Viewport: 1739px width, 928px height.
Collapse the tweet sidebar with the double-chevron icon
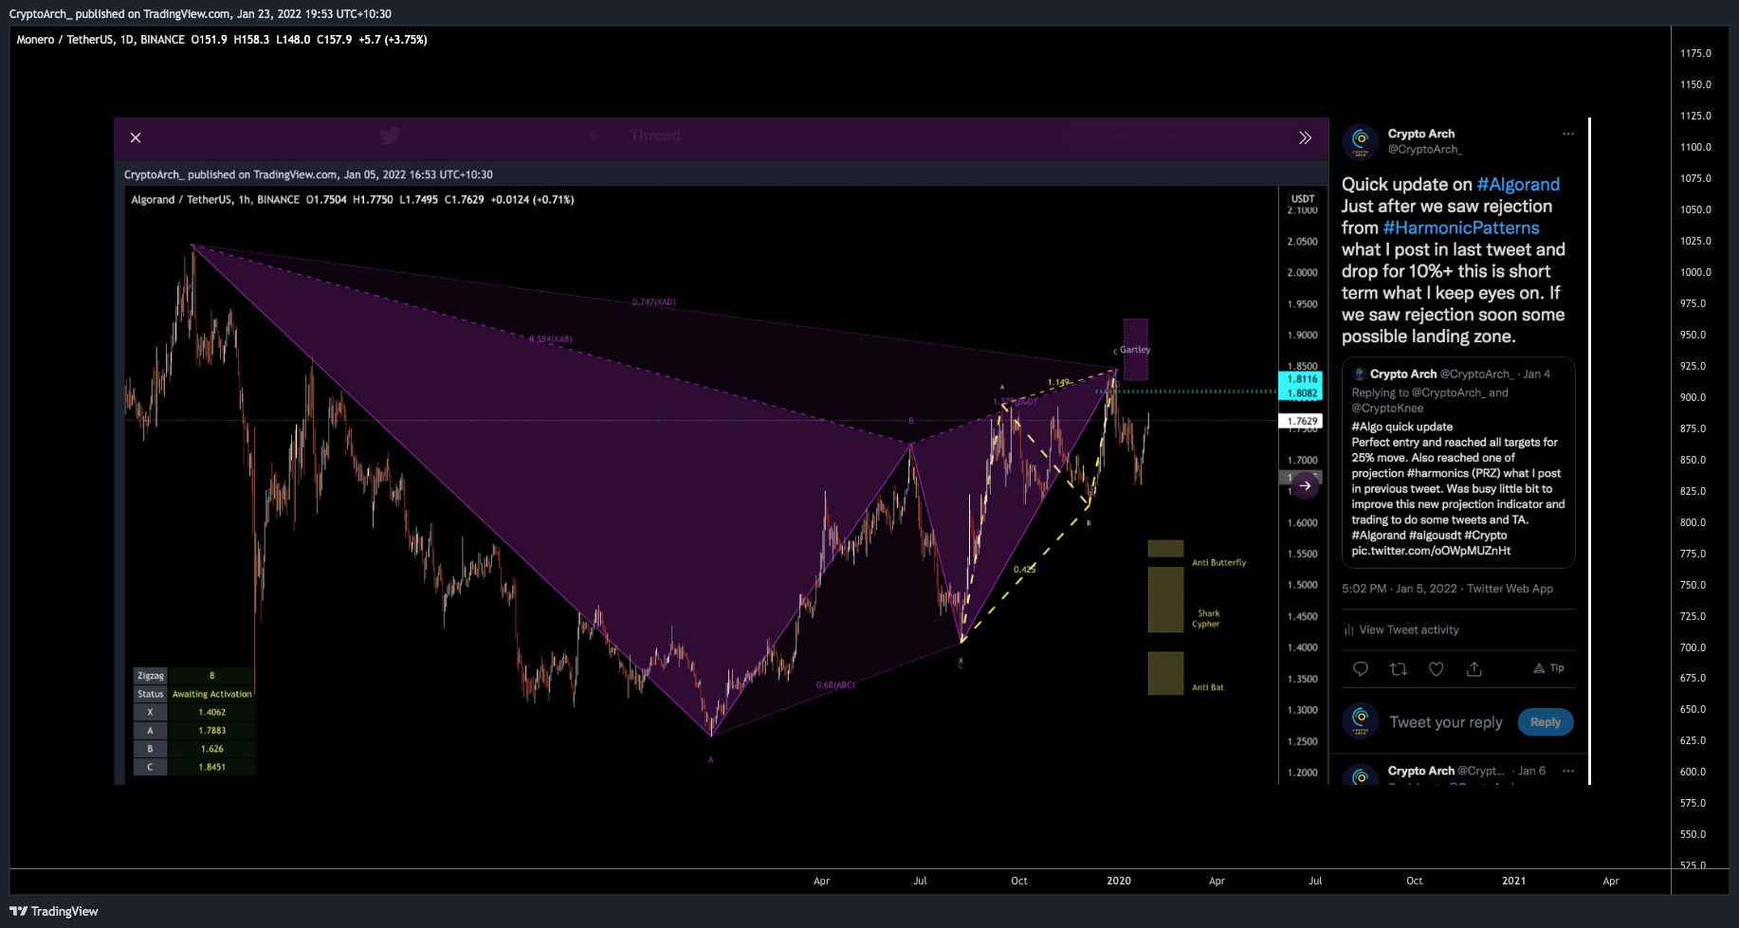click(1305, 137)
